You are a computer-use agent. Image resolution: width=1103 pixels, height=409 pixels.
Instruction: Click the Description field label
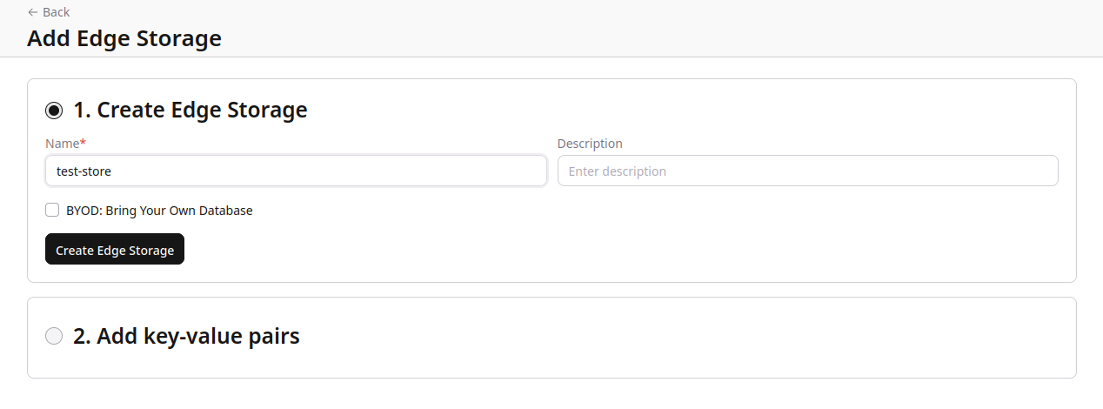pos(590,144)
